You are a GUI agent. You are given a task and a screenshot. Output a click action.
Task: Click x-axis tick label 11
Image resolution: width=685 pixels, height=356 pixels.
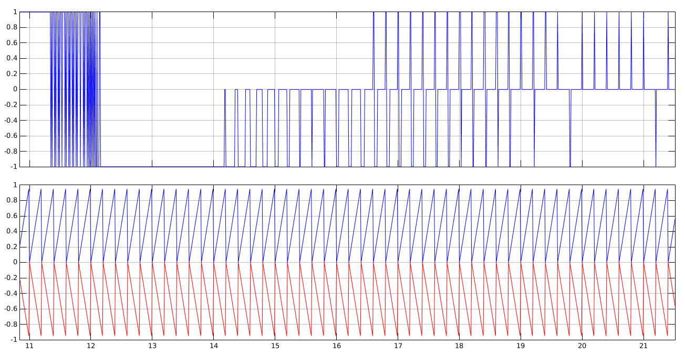pos(29,347)
